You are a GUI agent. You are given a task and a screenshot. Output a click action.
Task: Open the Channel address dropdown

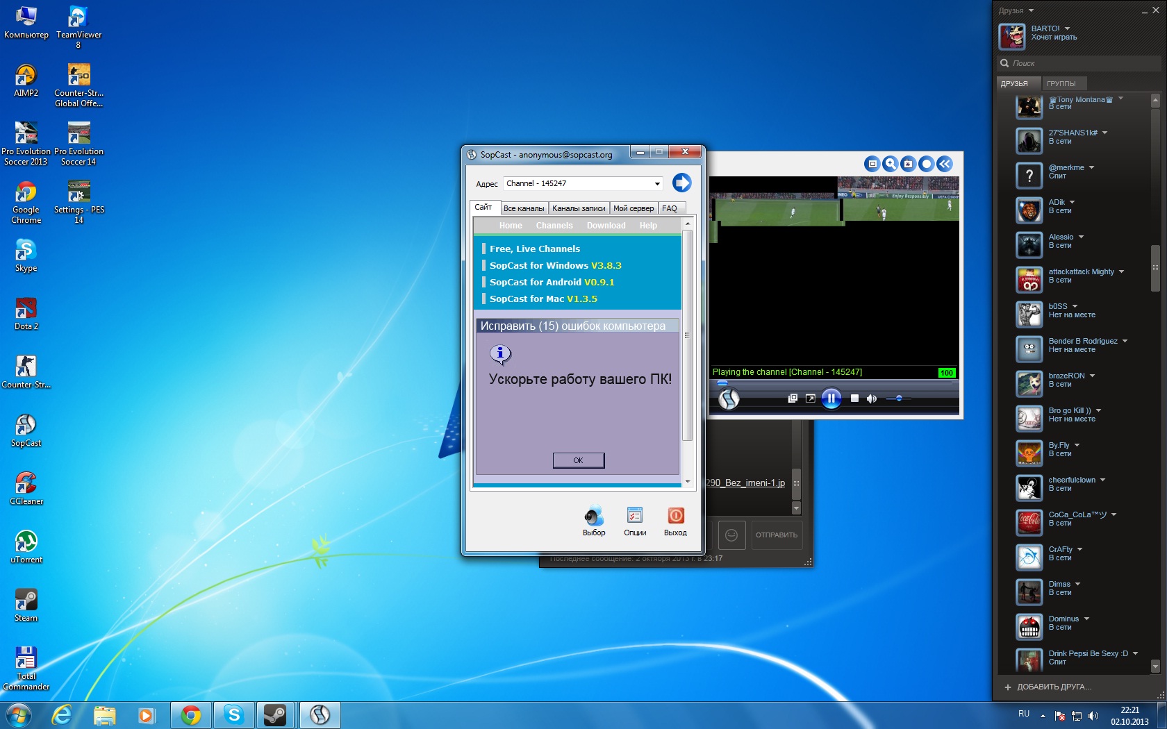(x=657, y=183)
